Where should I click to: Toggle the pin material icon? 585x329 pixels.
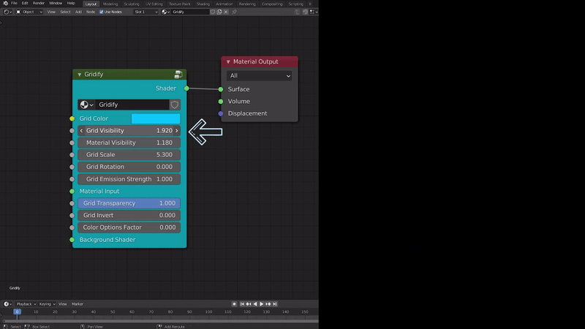pos(234,12)
